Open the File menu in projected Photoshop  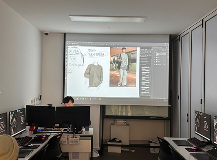point(68,42)
